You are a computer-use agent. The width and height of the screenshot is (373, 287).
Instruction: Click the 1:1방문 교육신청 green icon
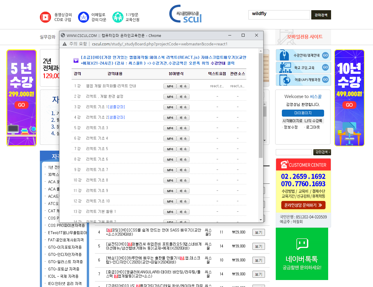(118, 17)
